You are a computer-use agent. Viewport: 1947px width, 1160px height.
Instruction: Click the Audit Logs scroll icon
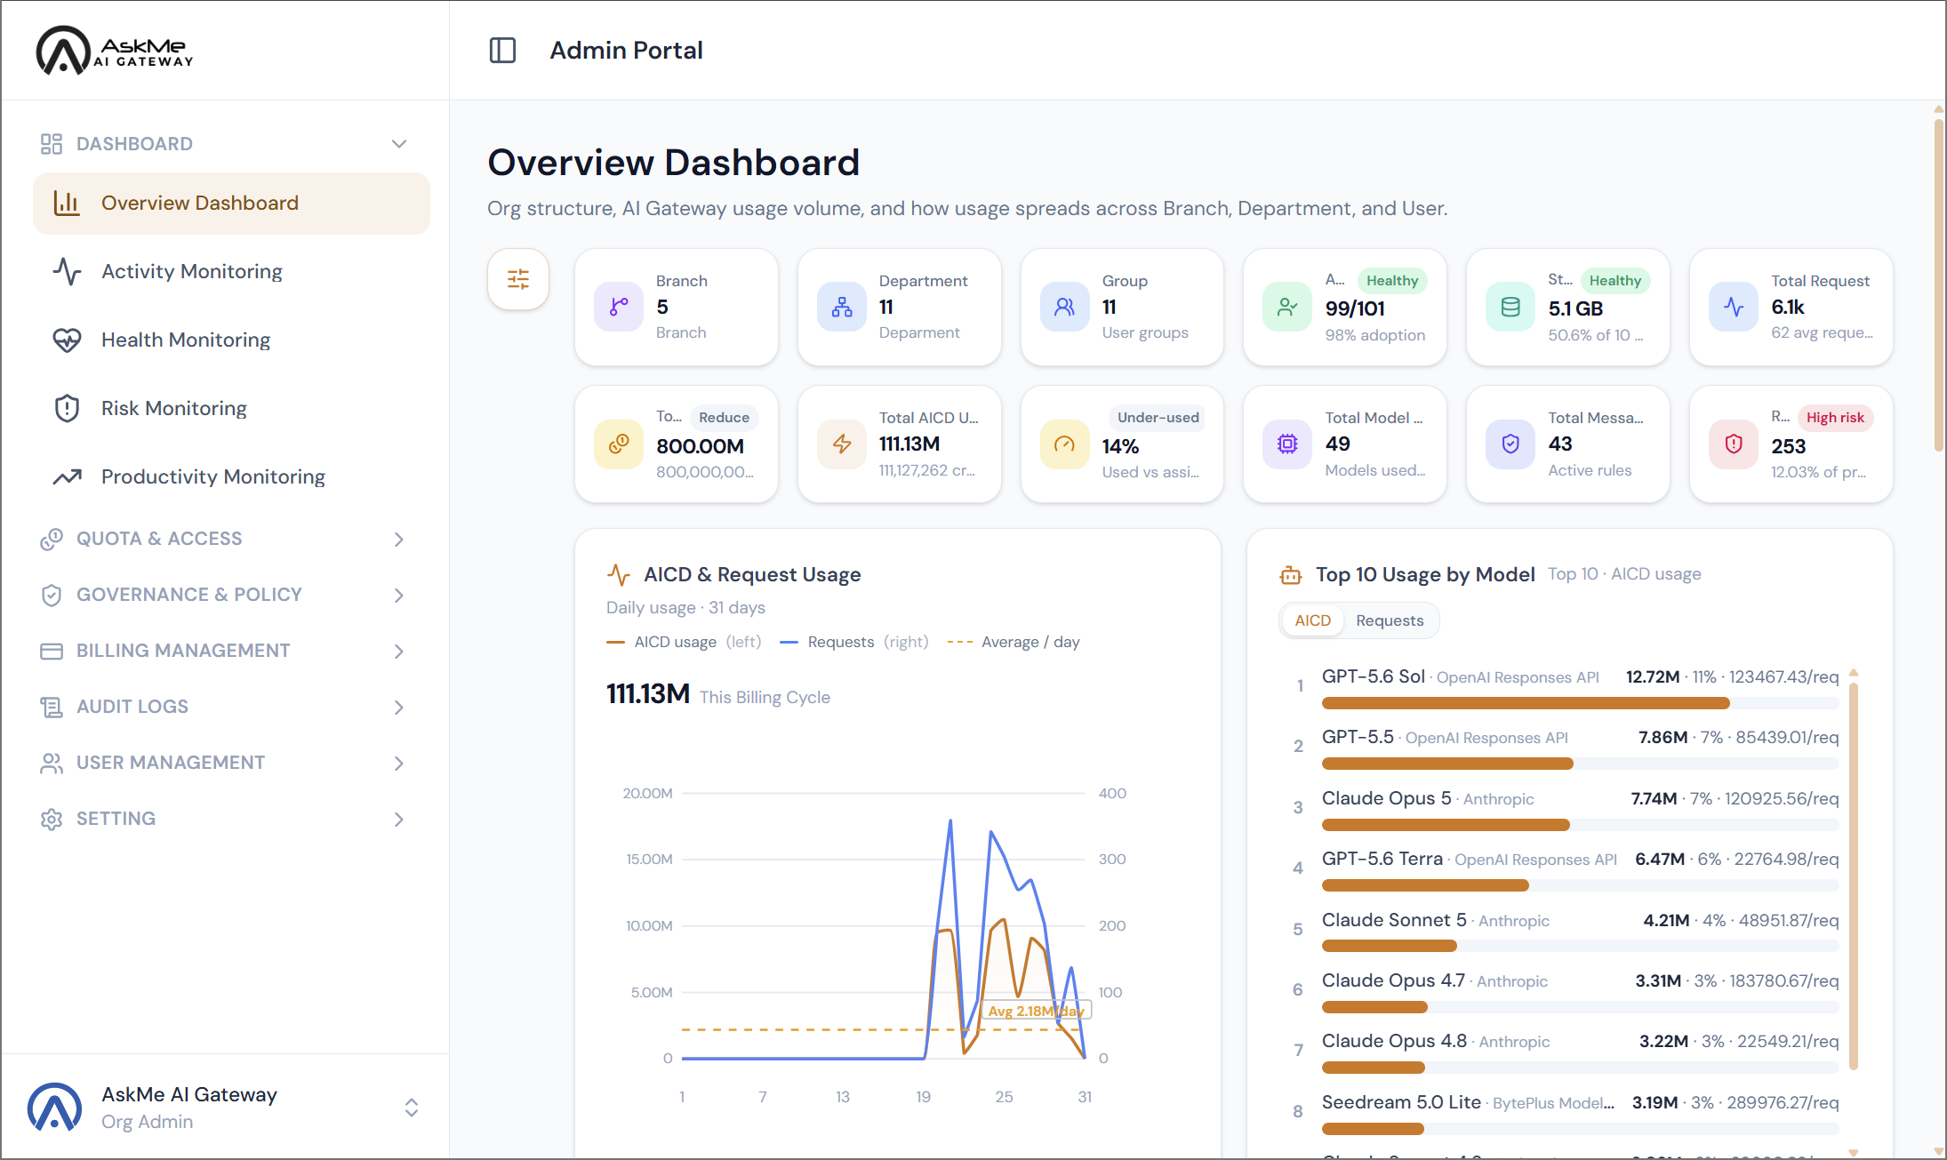(x=52, y=707)
